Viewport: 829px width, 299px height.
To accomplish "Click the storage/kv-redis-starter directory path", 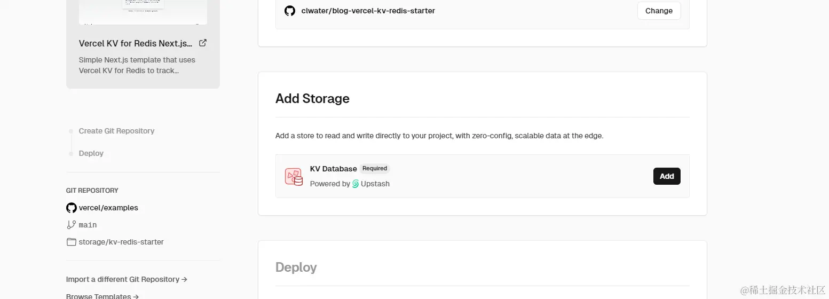I will click(x=121, y=242).
